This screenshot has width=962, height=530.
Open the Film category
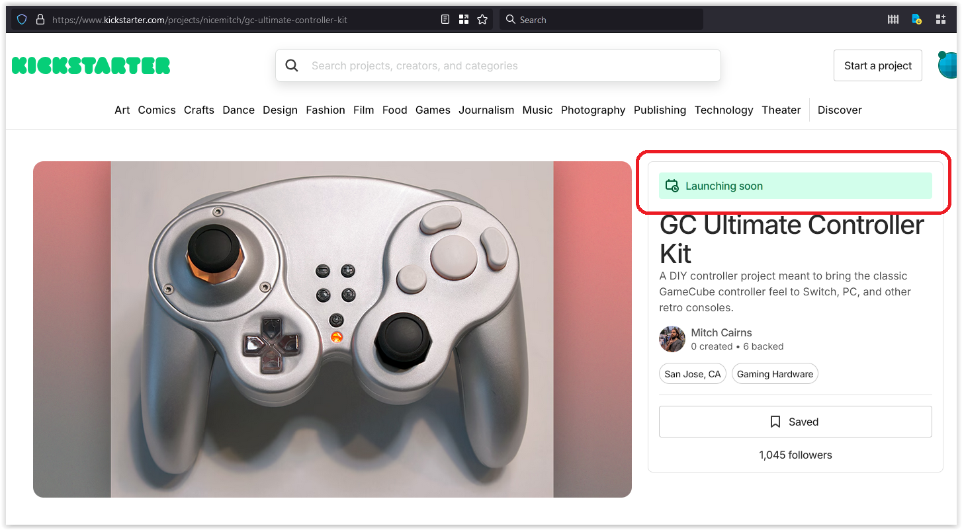pos(364,110)
